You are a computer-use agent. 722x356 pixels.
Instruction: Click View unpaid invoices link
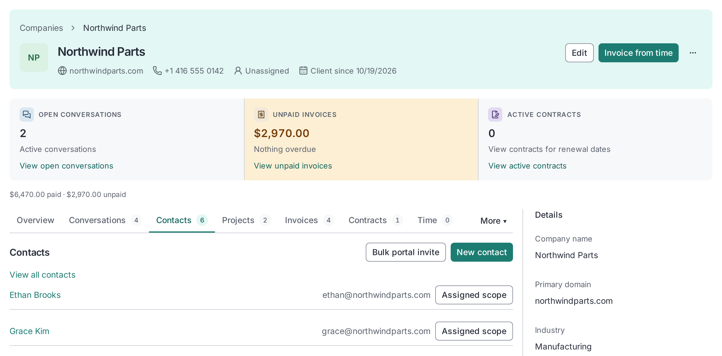click(293, 166)
